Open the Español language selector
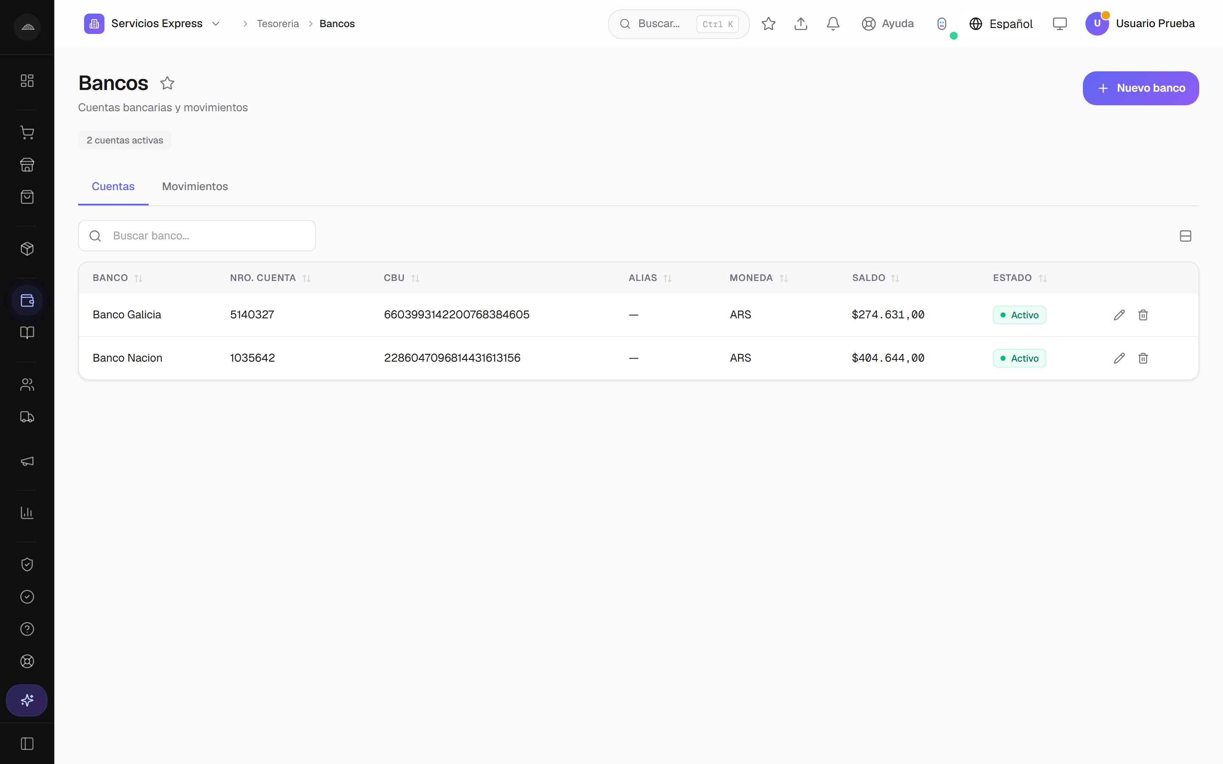Viewport: 1223px width, 764px height. [1001, 24]
